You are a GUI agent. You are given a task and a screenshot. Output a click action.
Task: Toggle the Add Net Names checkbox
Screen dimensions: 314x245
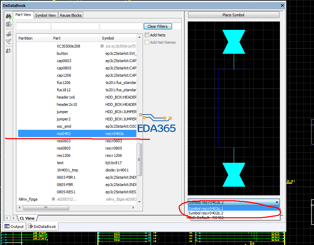[x=147, y=42]
